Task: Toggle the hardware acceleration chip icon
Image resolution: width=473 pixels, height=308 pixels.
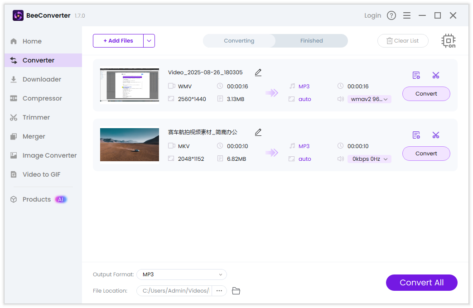Action: (x=448, y=41)
